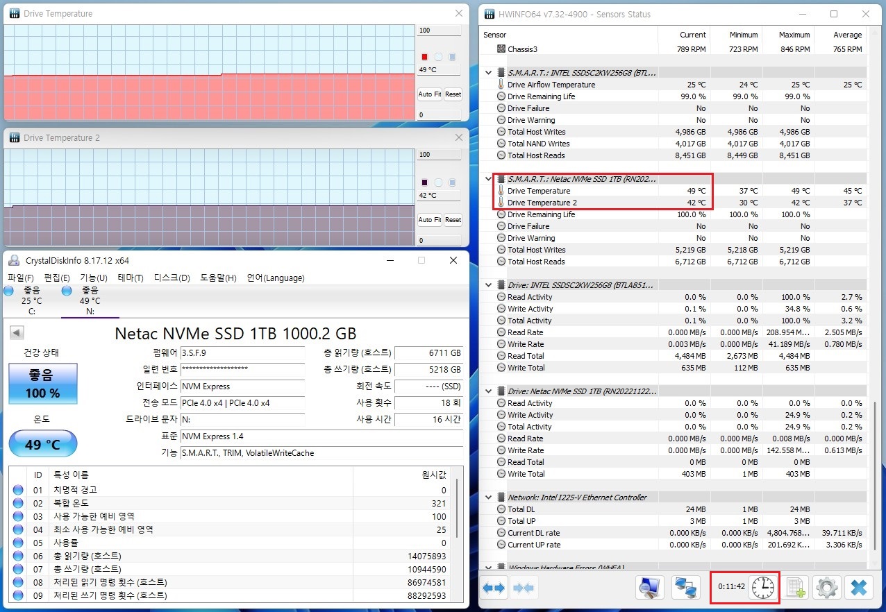Image resolution: width=886 pixels, height=612 pixels.
Task: Collapse Network Intel I225-V section
Action: point(489,498)
